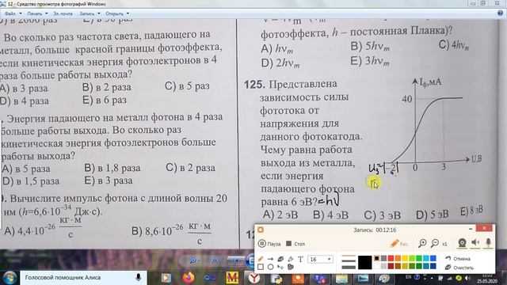This screenshot has width=507, height=285.
Task: Open the Файл menu in Photo Viewer
Action: (x=13, y=13)
